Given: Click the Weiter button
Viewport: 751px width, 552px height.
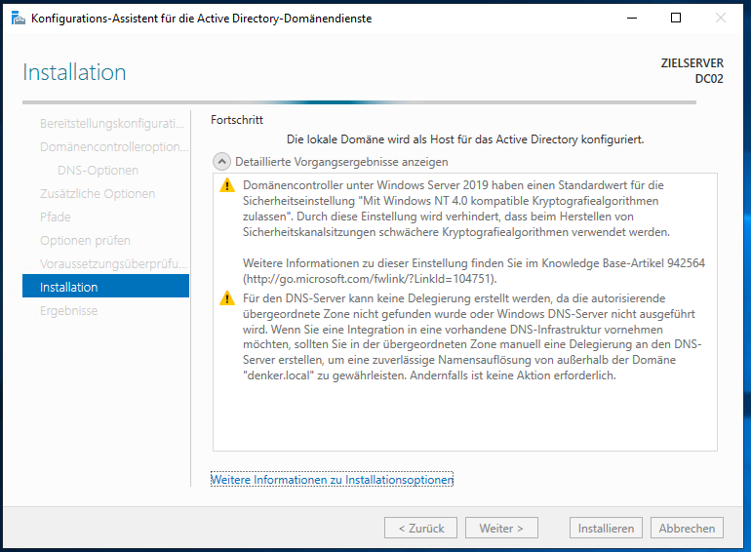Looking at the screenshot, I should pyautogui.click(x=501, y=528).
